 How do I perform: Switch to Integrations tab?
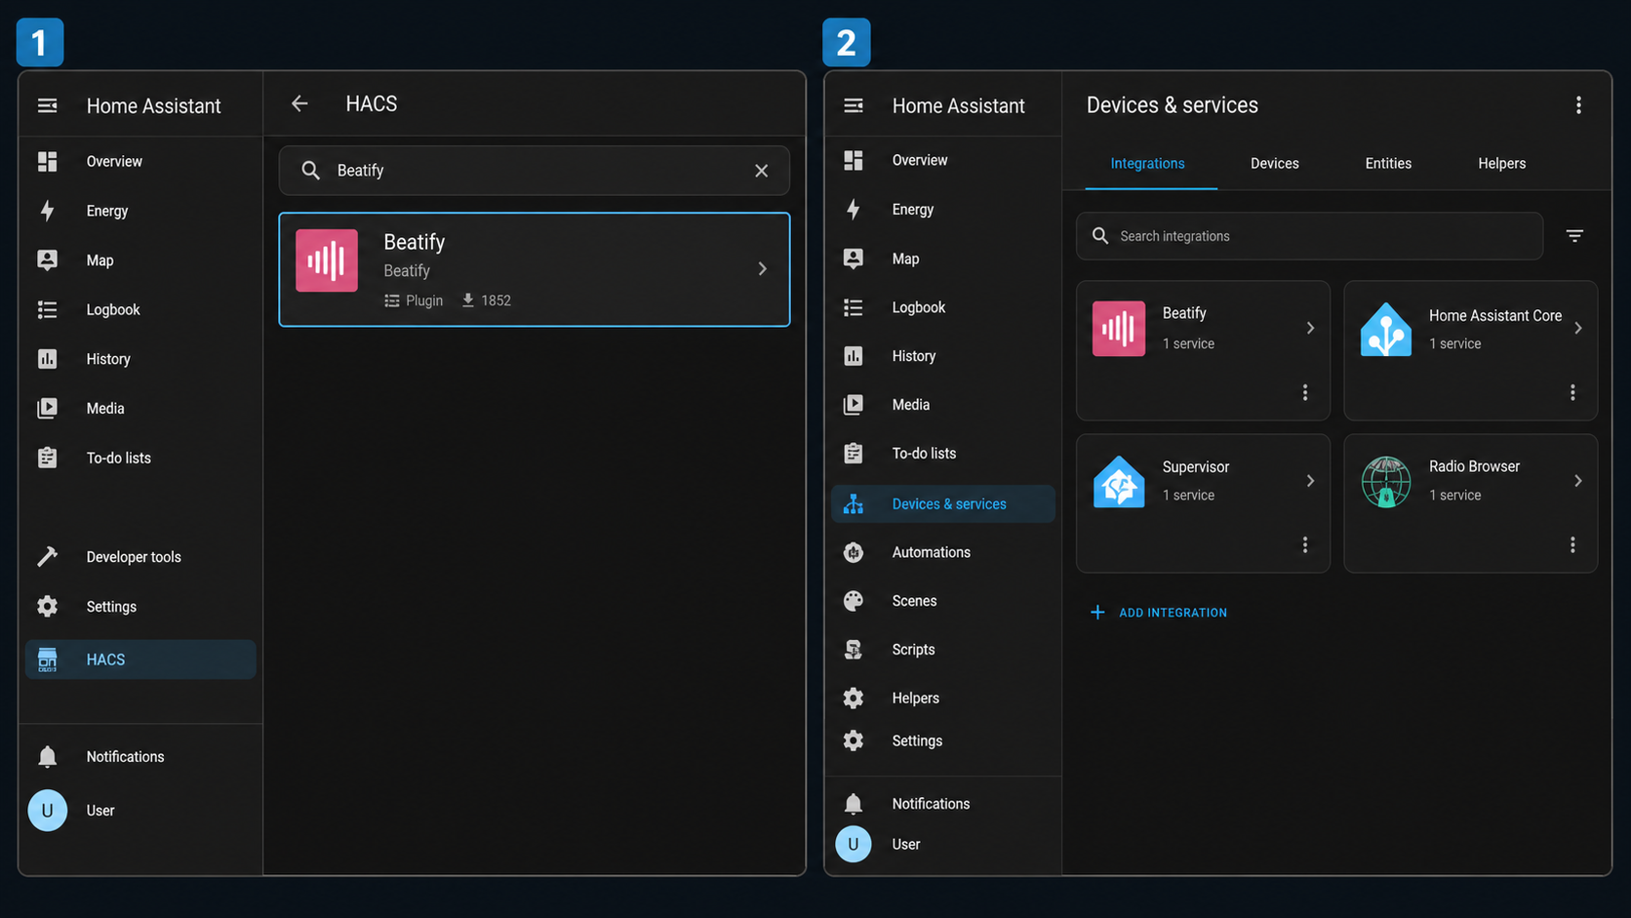pyautogui.click(x=1147, y=163)
